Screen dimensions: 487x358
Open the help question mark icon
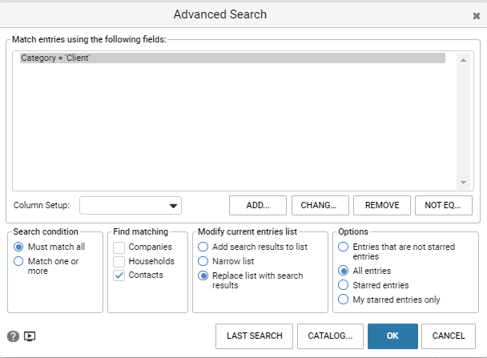13,336
